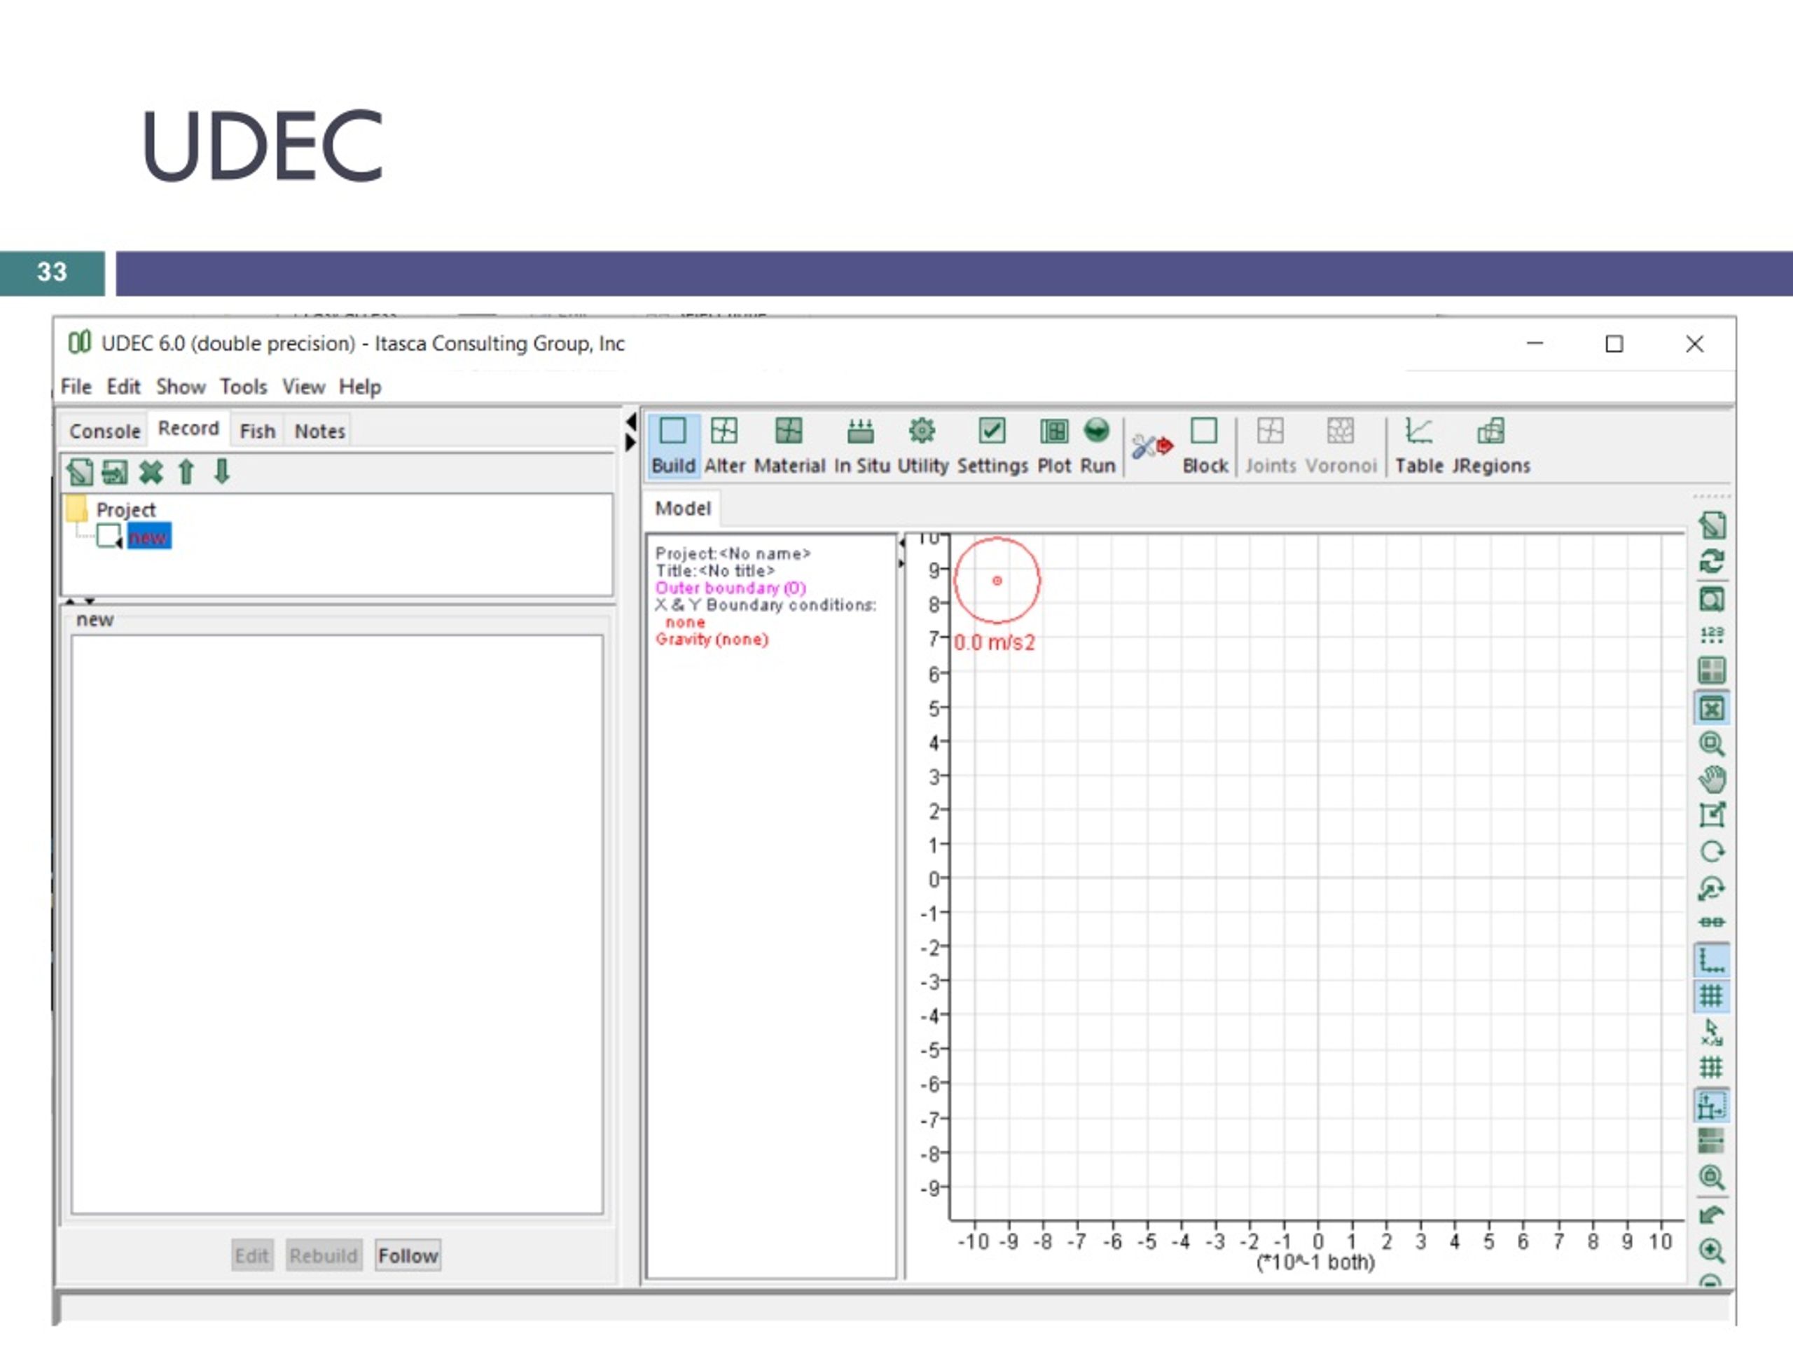Switch to the Notes tab
This screenshot has height=1345, width=1793.
319,432
